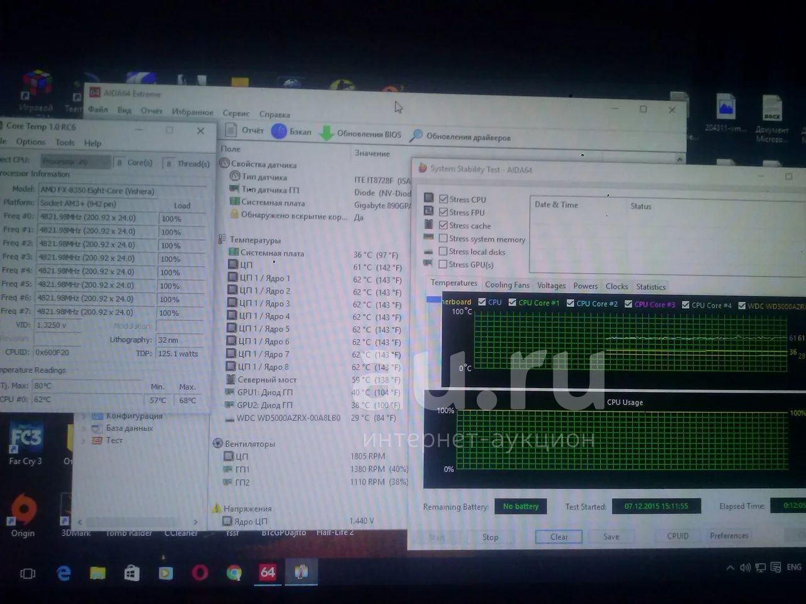
Task: Select GPU1: Диод ГП row icon
Action: pyautogui.click(x=230, y=392)
